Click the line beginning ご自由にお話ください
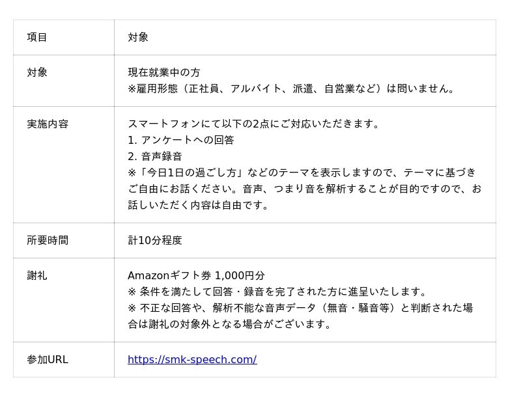 (x=304, y=189)
